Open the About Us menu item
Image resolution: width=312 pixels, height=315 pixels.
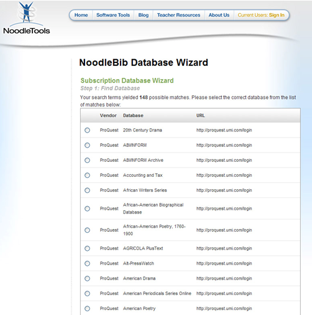(x=219, y=15)
